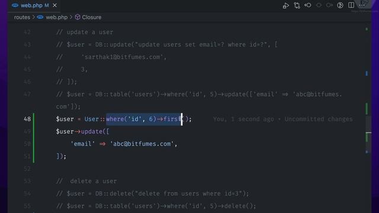
Task: Click the 'abc@bitfumes.com' string on line 50
Action: [x=142, y=144]
